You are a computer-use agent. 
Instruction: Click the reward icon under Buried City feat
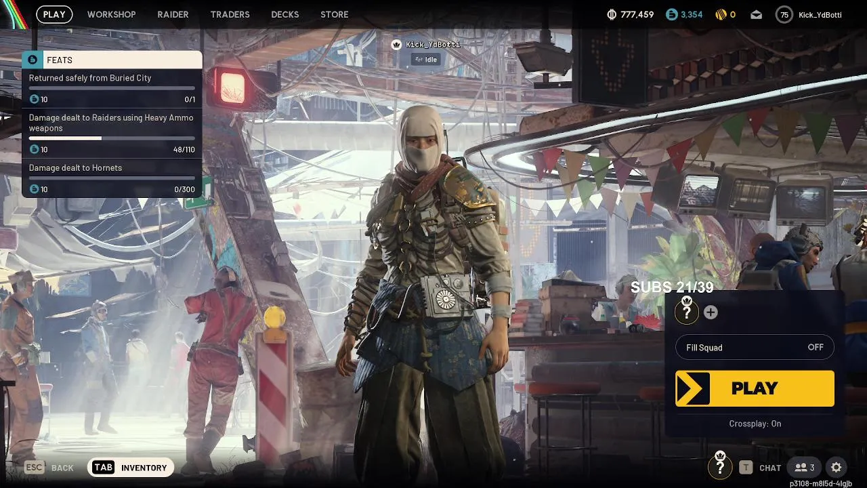tap(35, 100)
